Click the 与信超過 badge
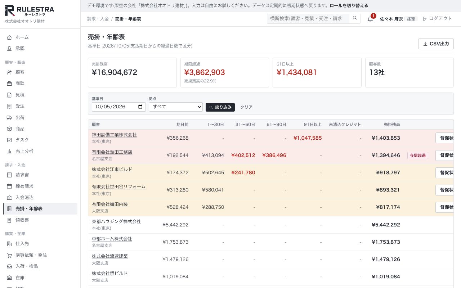Viewport: 461px width, 288px height. click(x=418, y=156)
